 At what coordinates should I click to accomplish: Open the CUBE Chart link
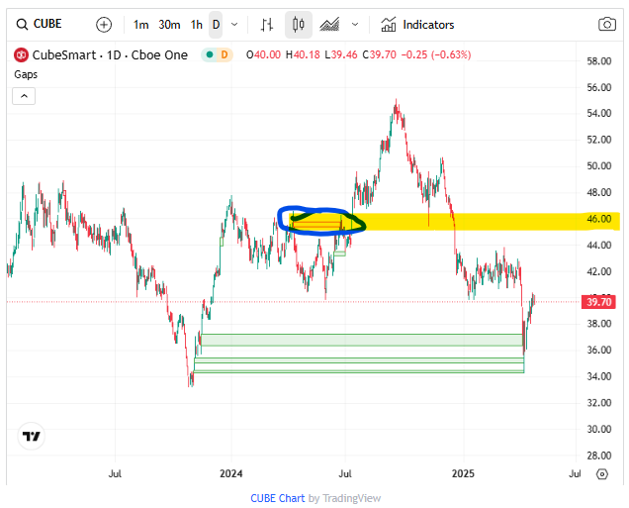(x=278, y=498)
